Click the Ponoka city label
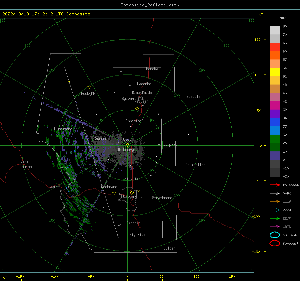300x281 pixels. tap(152, 69)
